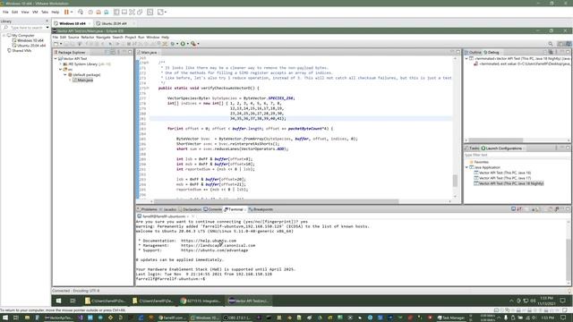Switch to the Breakpoints tab
The width and height of the screenshot is (573, 322).
pyautogui.click(x=261, y=209)
